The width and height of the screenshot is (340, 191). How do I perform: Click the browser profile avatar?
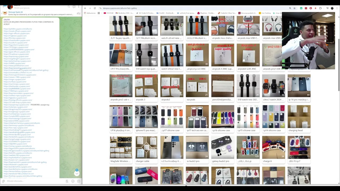[332, 8]
